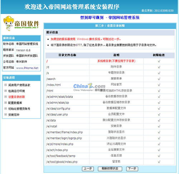Select the /e/class/user.php path
Viewport: 179px width, 174px height.
tap(57, 115)
